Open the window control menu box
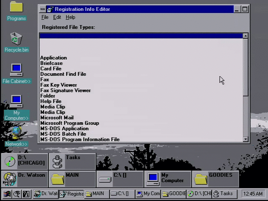This screenshot has width=268, height=201. [x=43, y=9]
